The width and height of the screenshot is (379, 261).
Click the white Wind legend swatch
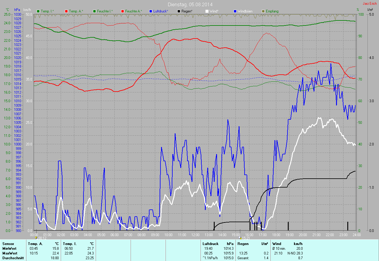[x=207, y=11]
